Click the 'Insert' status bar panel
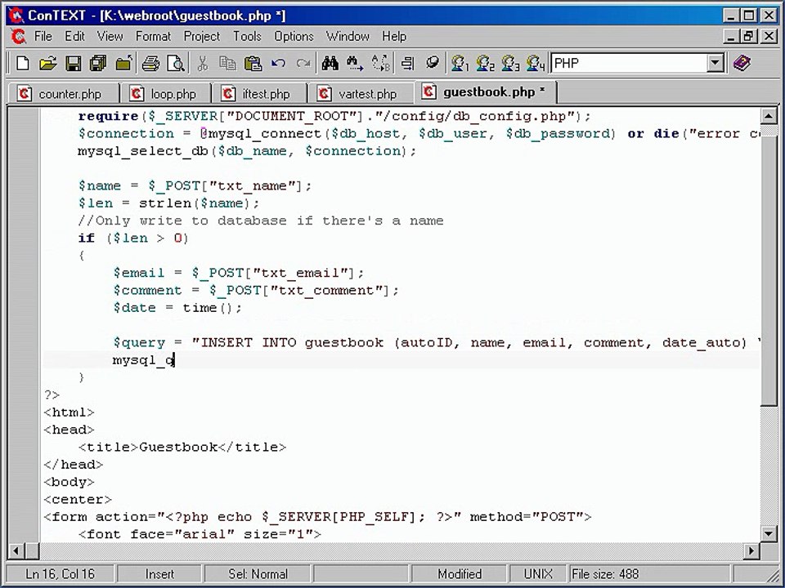 tap(159, 574)
